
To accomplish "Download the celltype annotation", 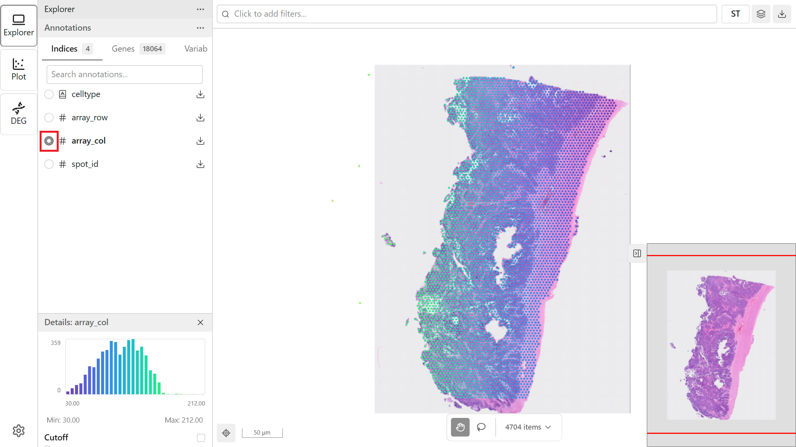I will click(x=200, y=94).
